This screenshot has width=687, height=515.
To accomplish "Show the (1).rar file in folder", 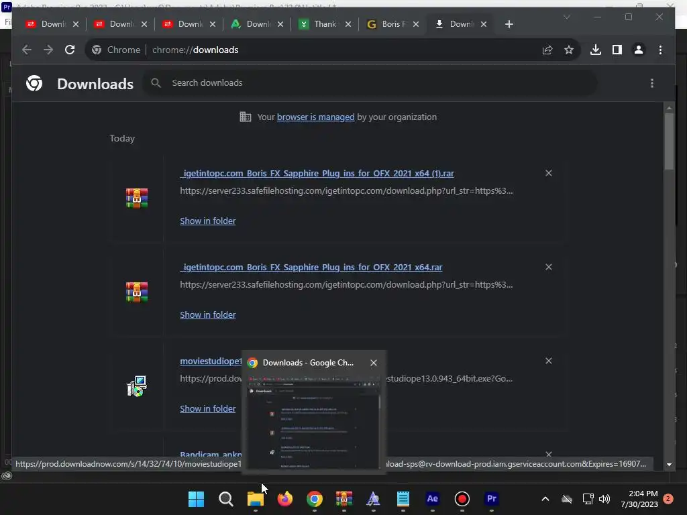I will point(208,221).
